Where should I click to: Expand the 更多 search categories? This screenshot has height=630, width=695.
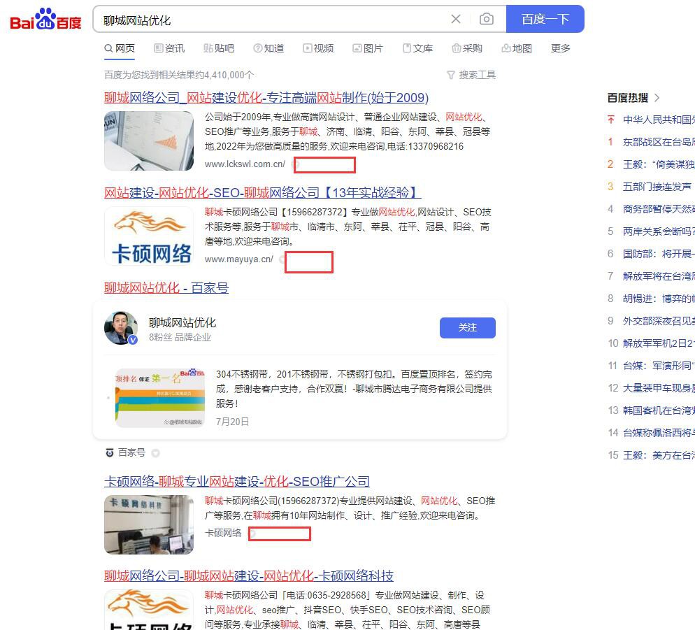pyautogui.click(x=560, y=48)
